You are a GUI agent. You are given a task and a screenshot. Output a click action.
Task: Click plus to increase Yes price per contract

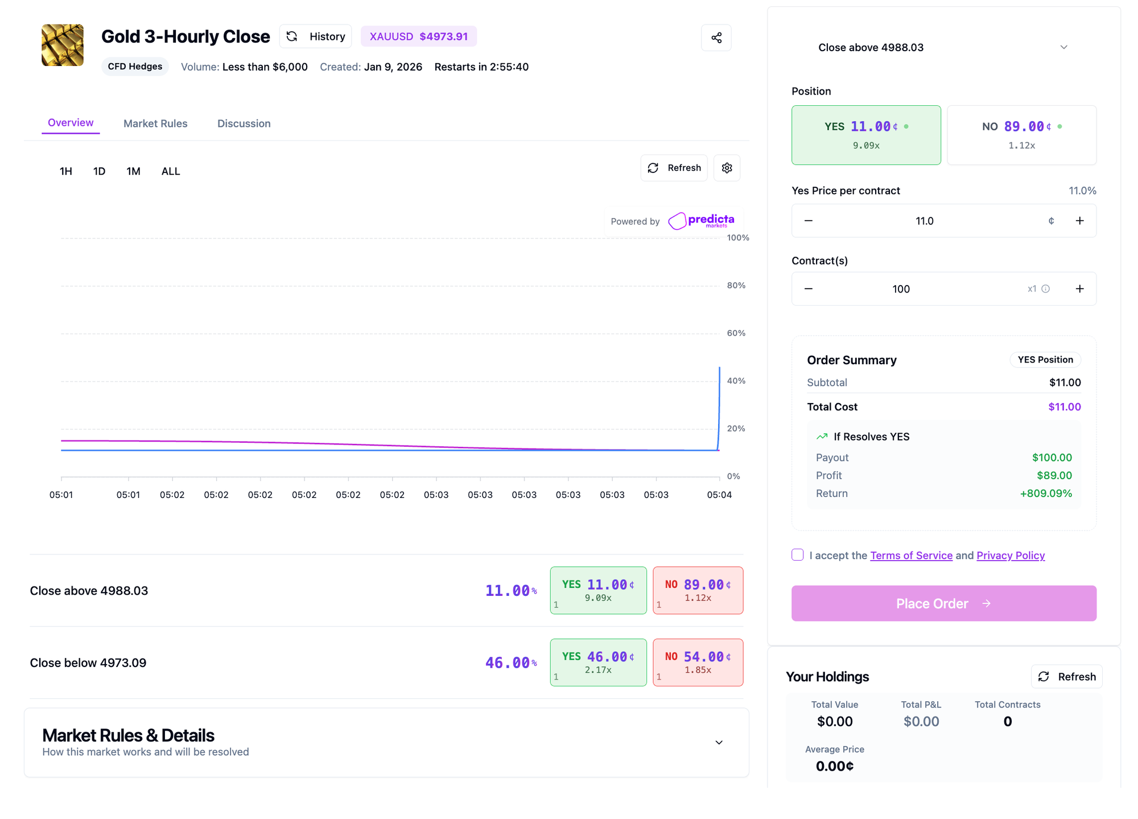pos(1079,220)
